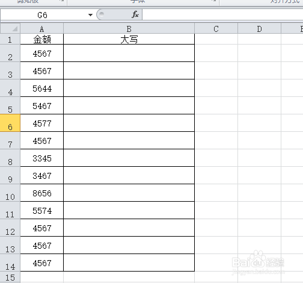303x283 pixels.
Task: Select cell A12 with 4567 in row 12
Action: pos(42,228)
